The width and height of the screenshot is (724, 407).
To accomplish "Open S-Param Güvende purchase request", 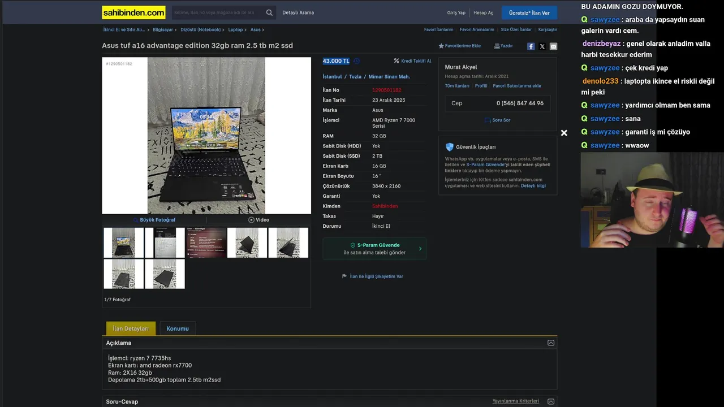I will pos(374,249).
